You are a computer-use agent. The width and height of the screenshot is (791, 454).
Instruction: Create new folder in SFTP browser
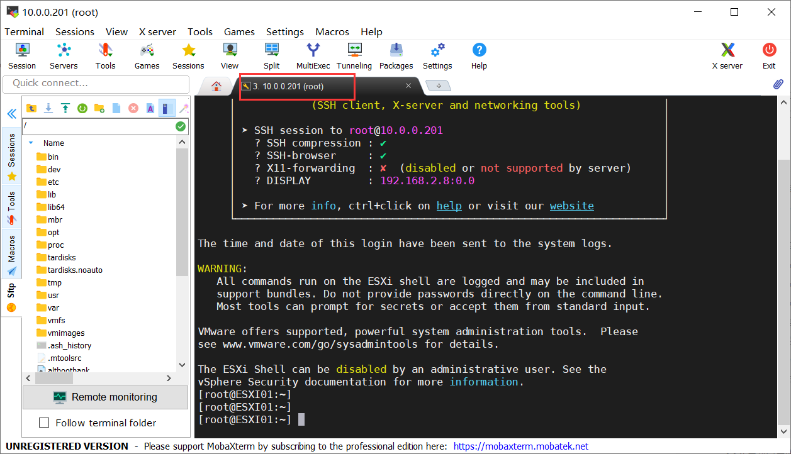coord(99,108)
